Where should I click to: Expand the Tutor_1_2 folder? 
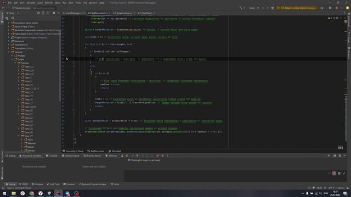(19, 67)
